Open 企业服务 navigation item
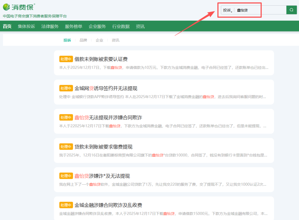 (x=97, y=27)
